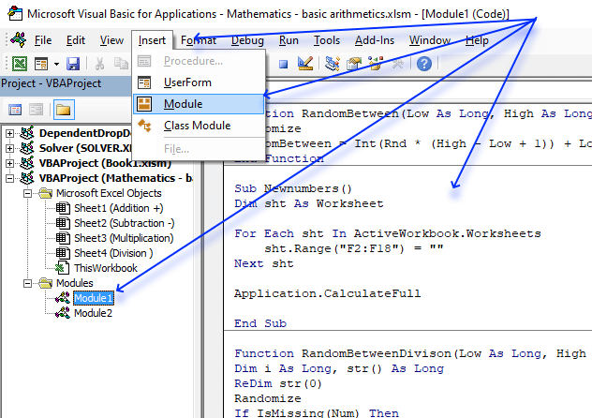This screenshot has width=592, height=418.
Task: Click the Insert UserForm toolbar icon
Action: pyautogui.click(x=41, y=63)
